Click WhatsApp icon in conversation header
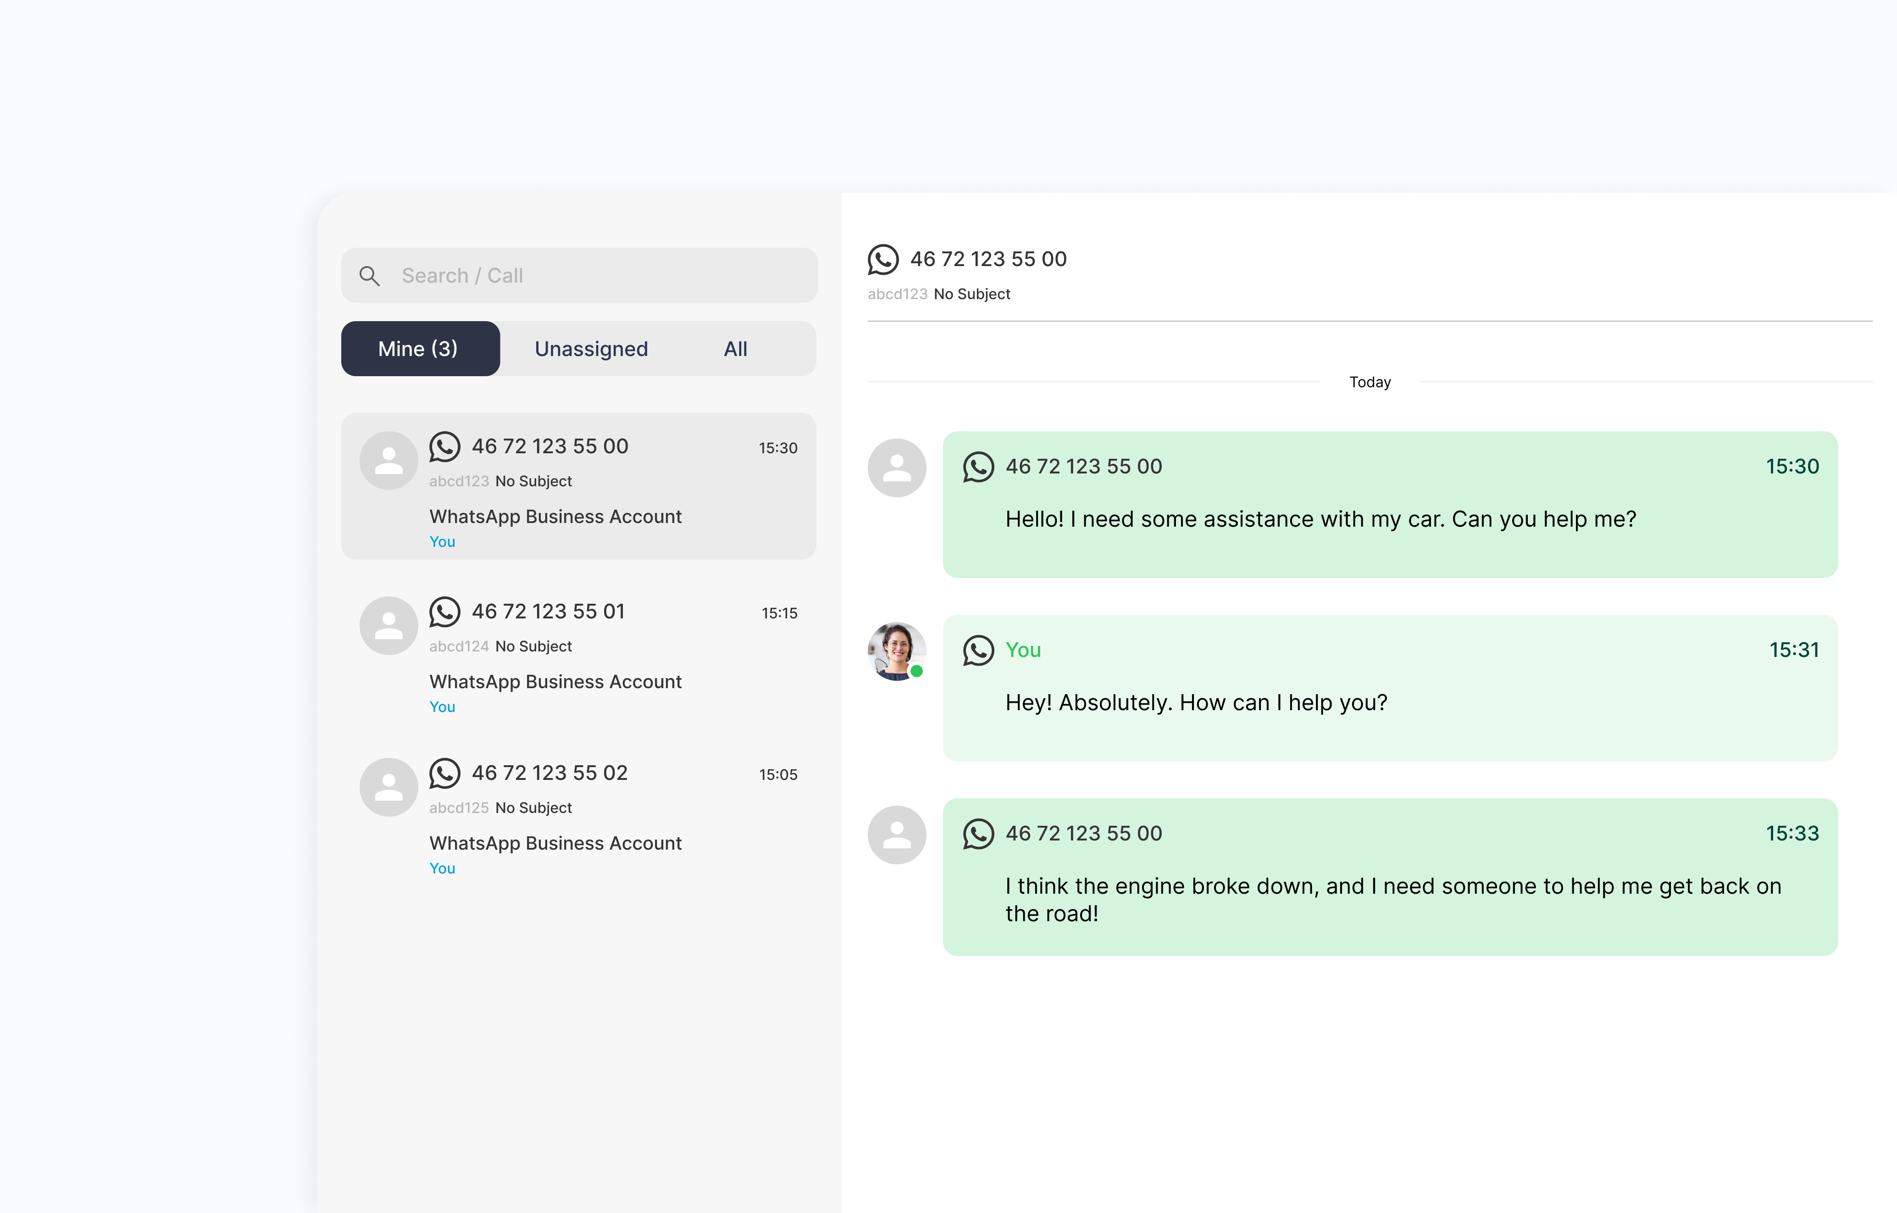The image size is (1897, 1213). click(x=882, y=259)
